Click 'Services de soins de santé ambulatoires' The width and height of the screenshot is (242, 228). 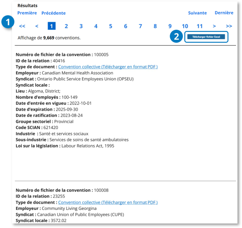click(x=89, y=140)
